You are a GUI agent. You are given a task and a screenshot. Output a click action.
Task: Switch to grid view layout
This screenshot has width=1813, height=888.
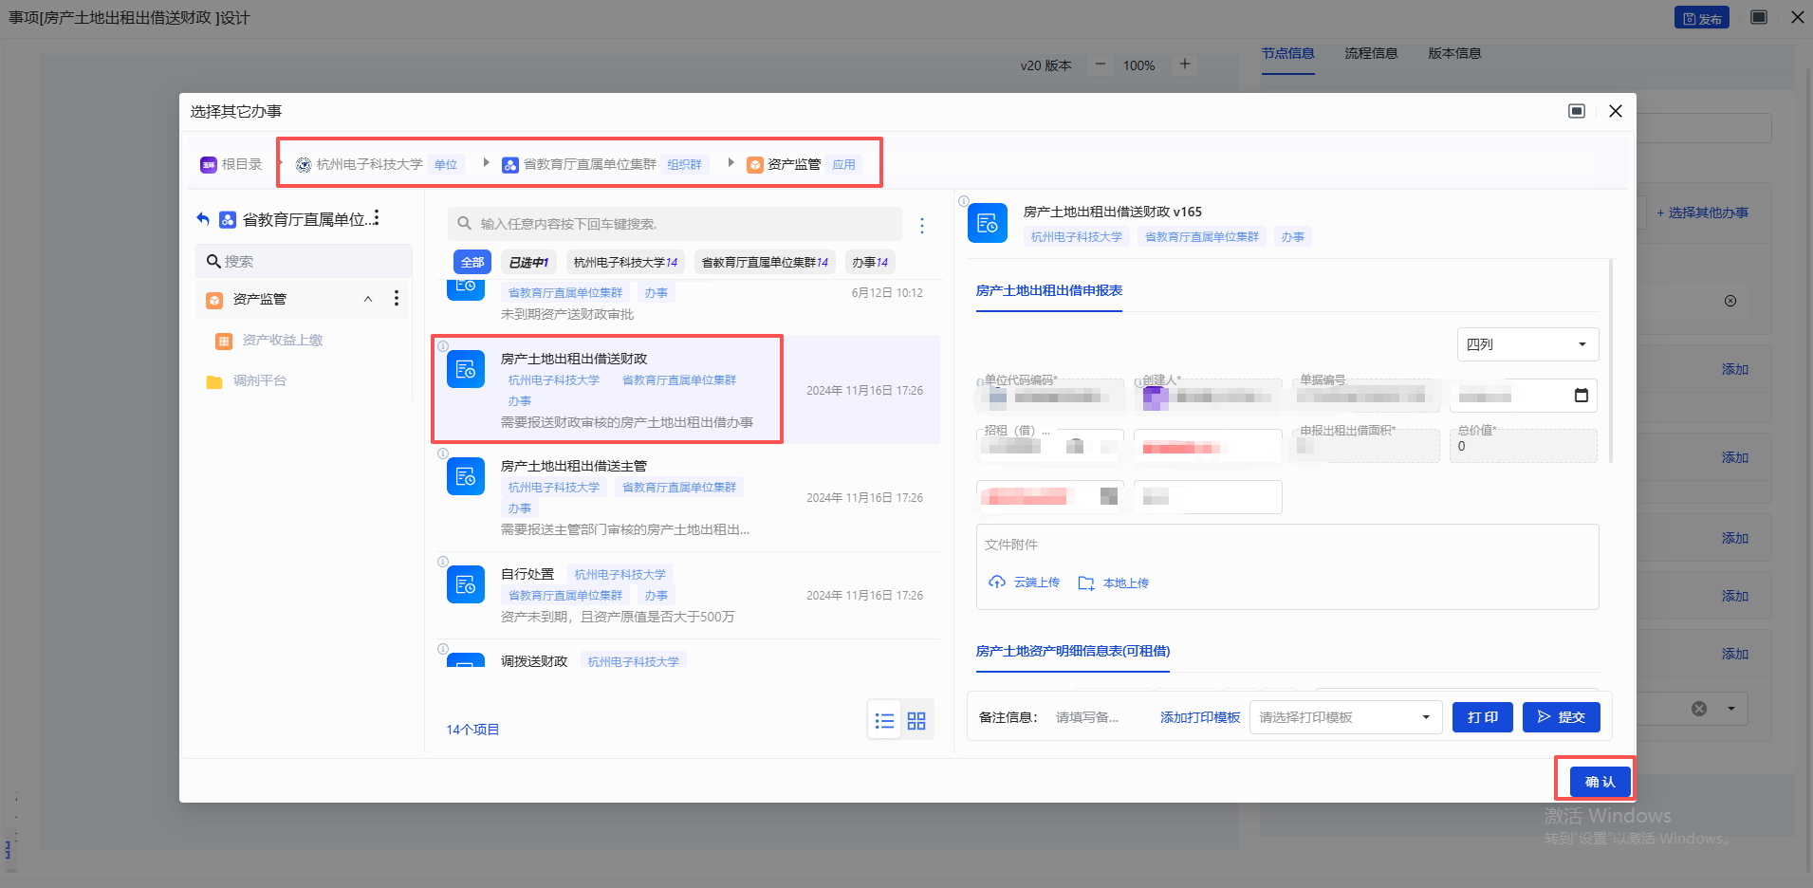pyautogui.click(x=916, y=721)
